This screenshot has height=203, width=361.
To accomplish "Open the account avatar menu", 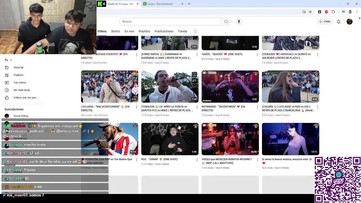I will click(349, 21).
